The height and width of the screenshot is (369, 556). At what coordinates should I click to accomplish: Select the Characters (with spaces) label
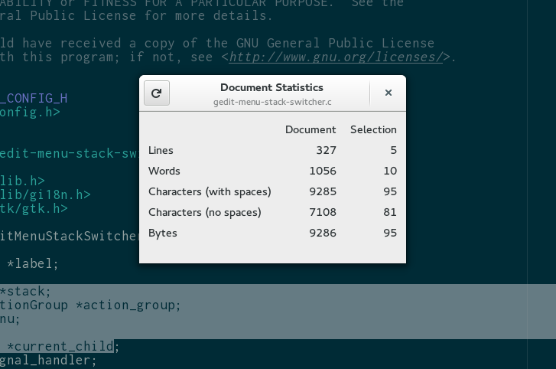click(x=210, y=191)
